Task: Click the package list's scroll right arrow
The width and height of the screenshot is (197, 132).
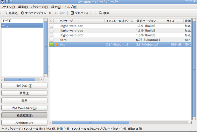Action: [x=190, y=122]
